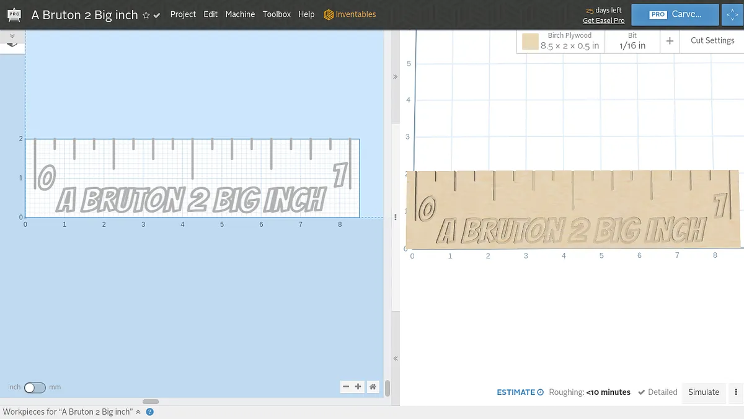This screenshot has width=744, height=419.
Task: Expand the Workpieces panel chevron
Action: (138, 412)
